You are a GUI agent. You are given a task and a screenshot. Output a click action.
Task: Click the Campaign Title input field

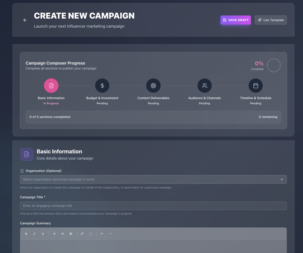153,206
